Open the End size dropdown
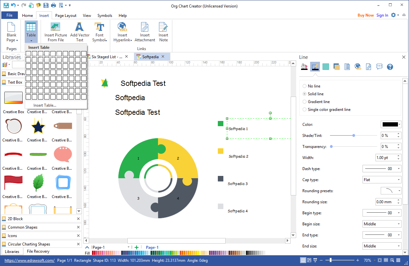This screenshot has width=409, height=266. coord(382,246)
